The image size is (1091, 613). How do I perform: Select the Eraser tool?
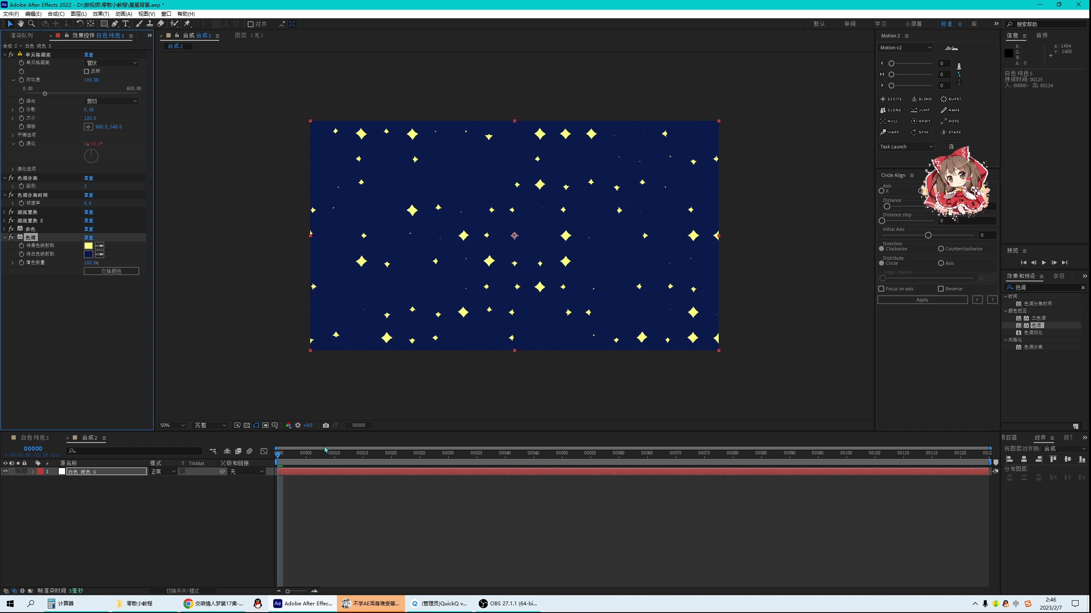(160, 24)
